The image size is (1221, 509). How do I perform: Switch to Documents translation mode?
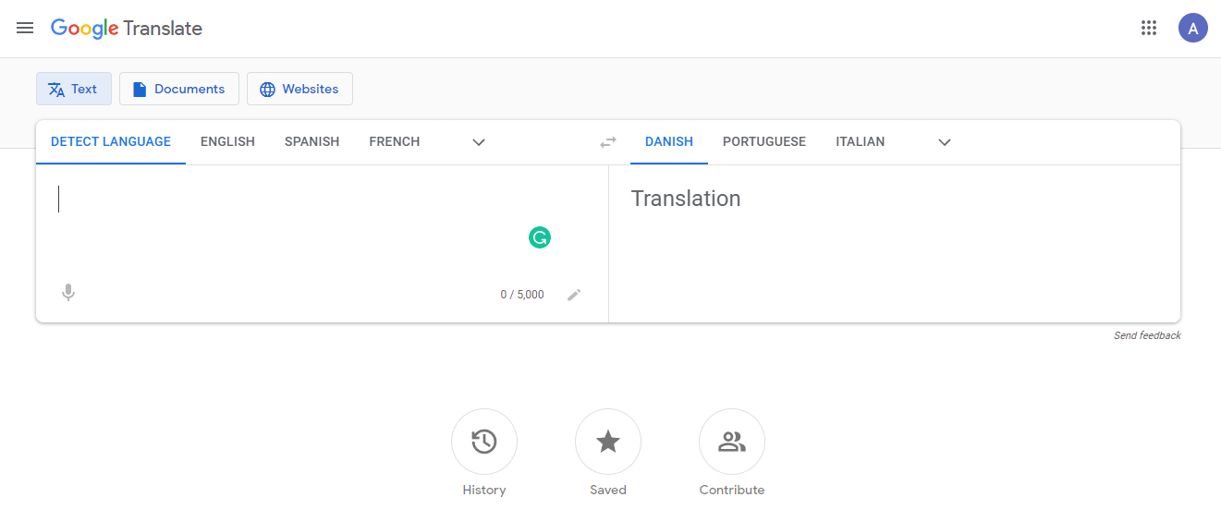pyautogui.click(x=179, y=89)
